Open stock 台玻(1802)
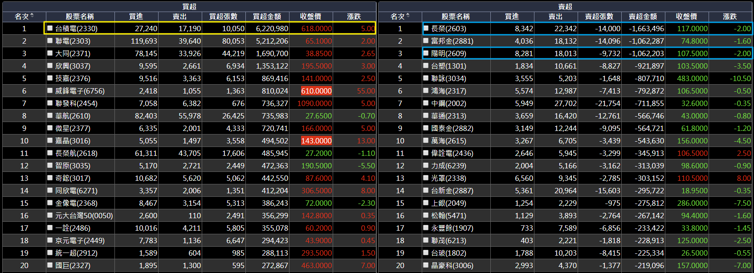The height and width of the screenshot is (273, 754). [x=448, y=253]
